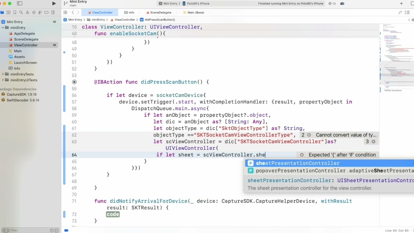The width and height of the screenshot is (414, 233).
Task: Open the breakpoint navigator
Action: pos(46,12)
